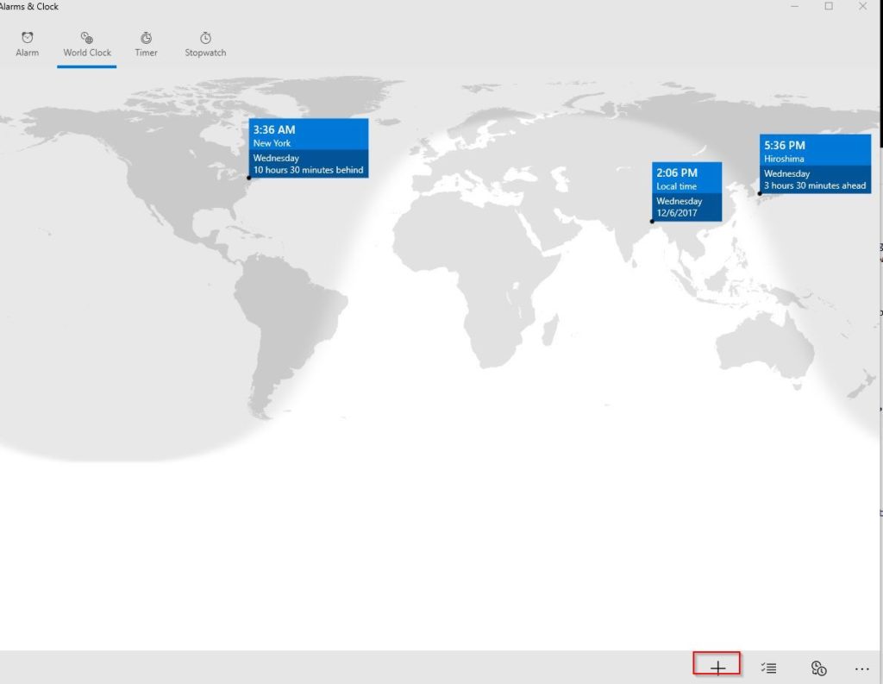Click the compare times icon
This screenshot has height=684, width=883.
(819, 668)
